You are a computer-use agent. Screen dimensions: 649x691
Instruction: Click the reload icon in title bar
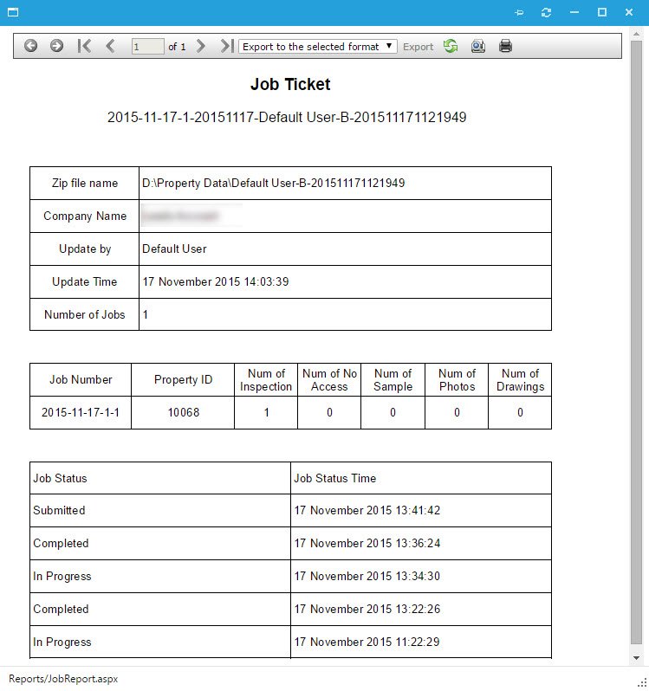pyautogui.click(x=546, y=12)
